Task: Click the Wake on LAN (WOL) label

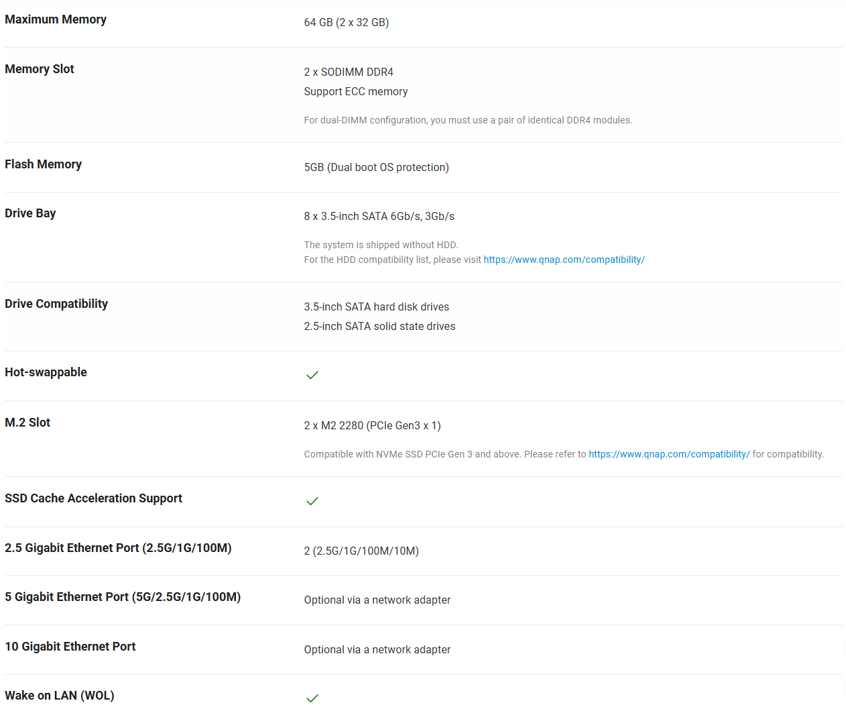Action: coord(60,696)
